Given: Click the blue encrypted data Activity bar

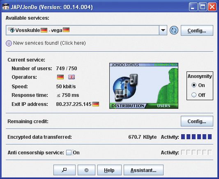Looking at the screenshot, I should click(196, 137).
